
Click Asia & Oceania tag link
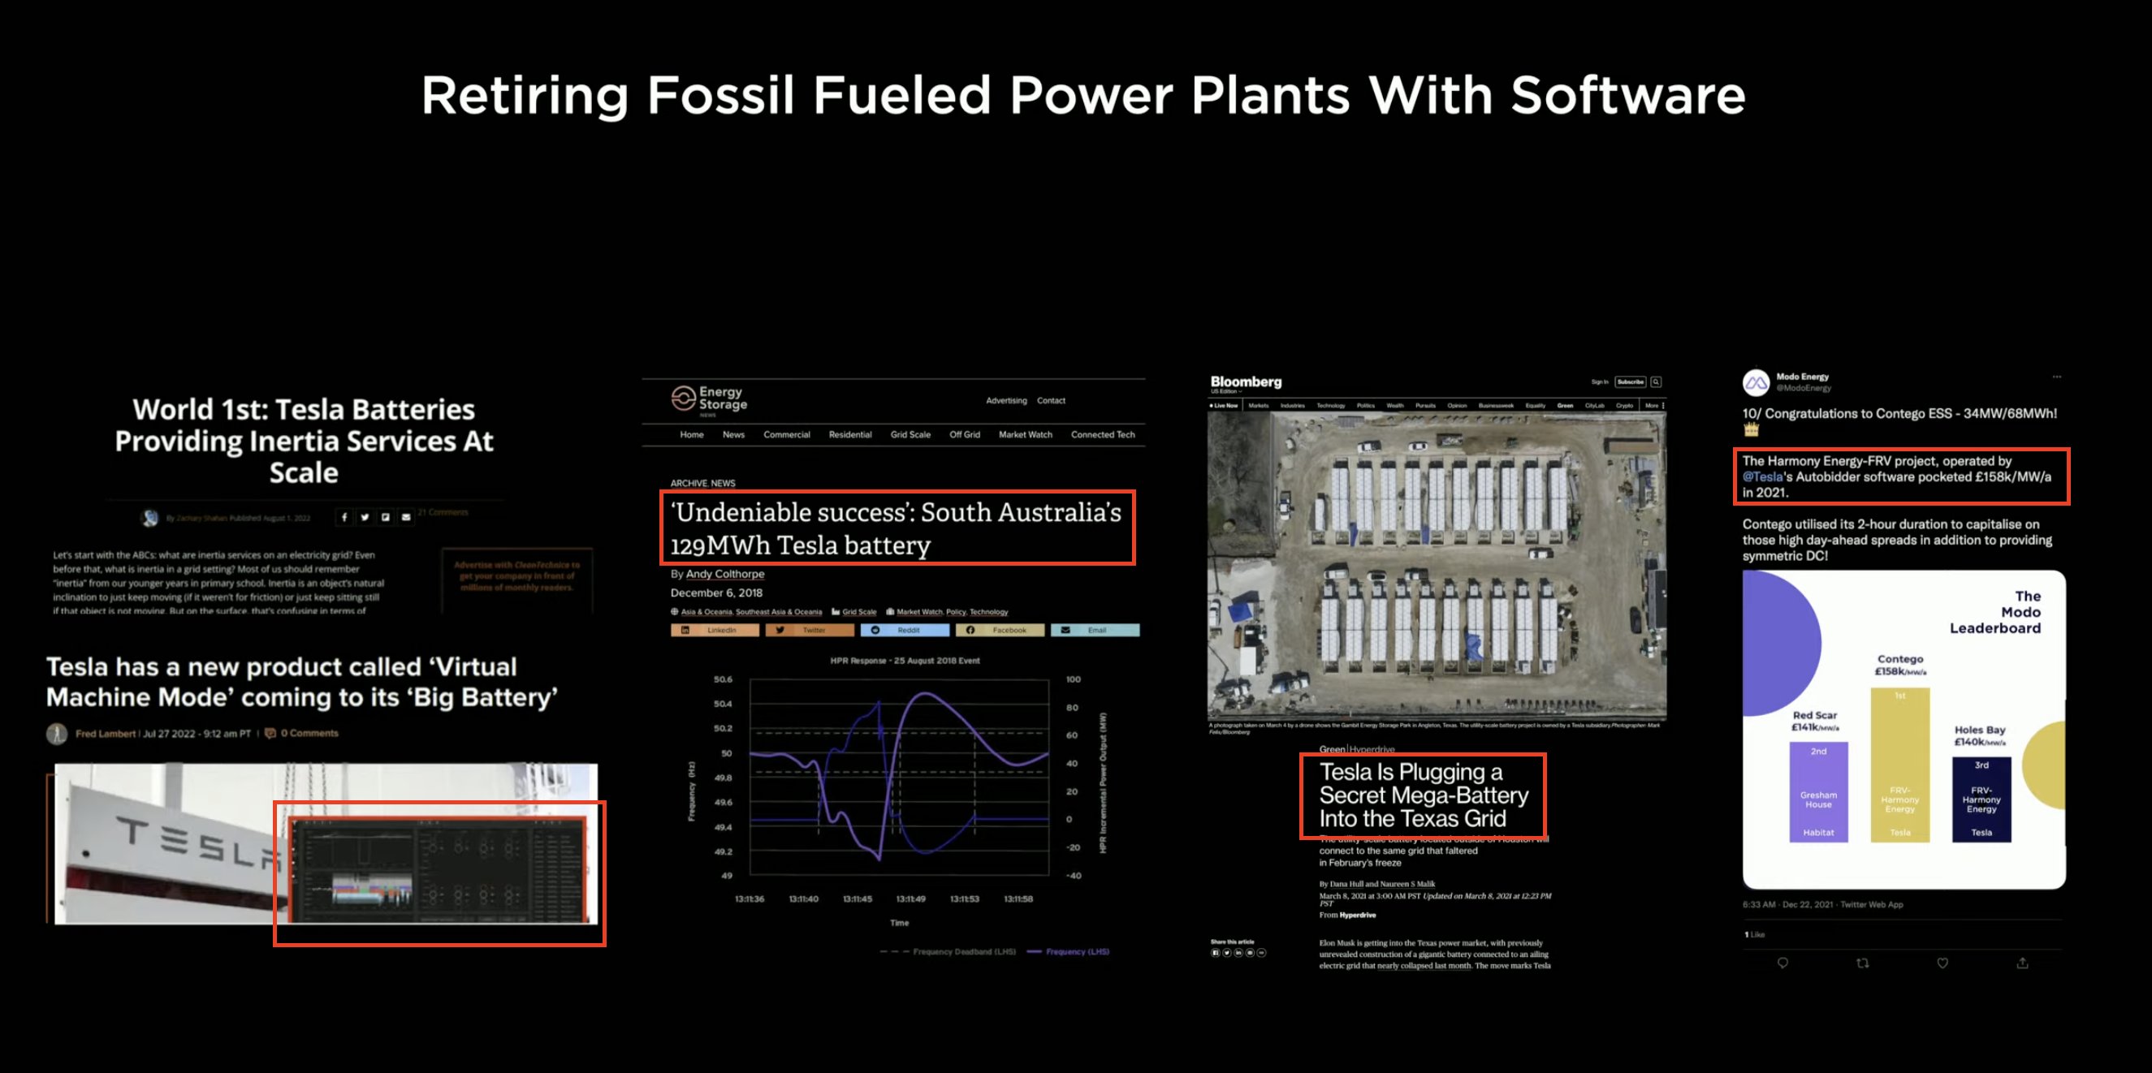coord(706,612)
